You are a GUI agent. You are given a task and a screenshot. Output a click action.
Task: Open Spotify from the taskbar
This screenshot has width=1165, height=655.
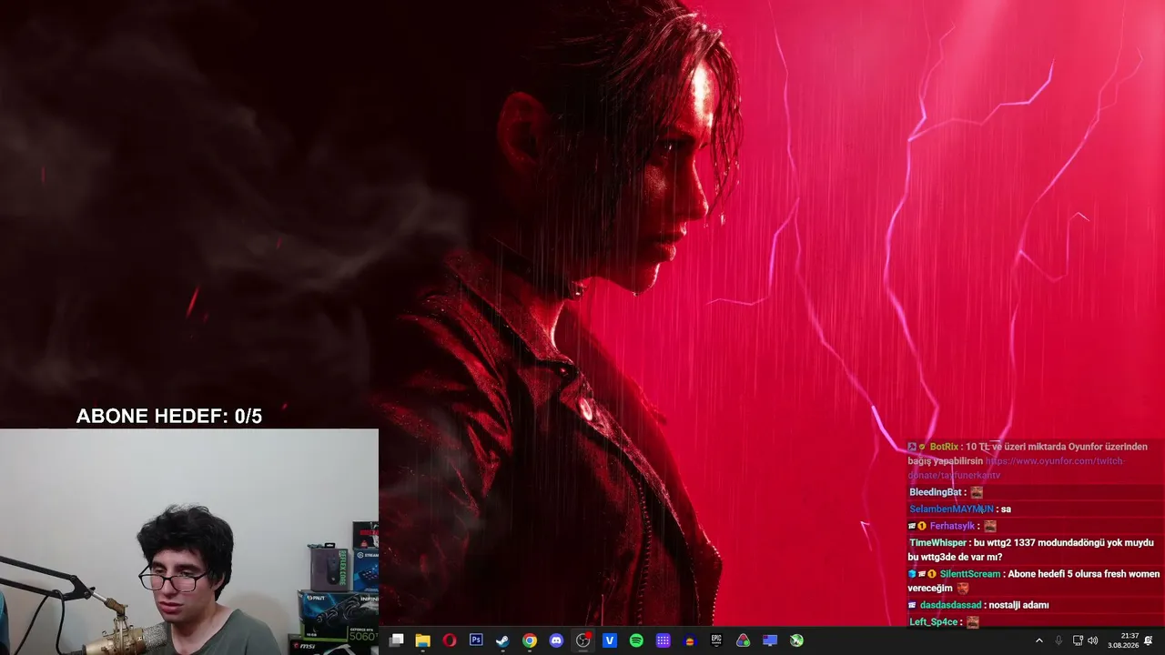click(636, 640)
